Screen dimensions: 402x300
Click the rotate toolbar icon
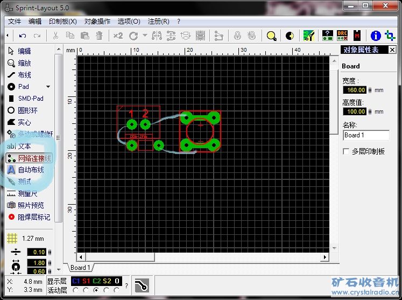(133, 36)
